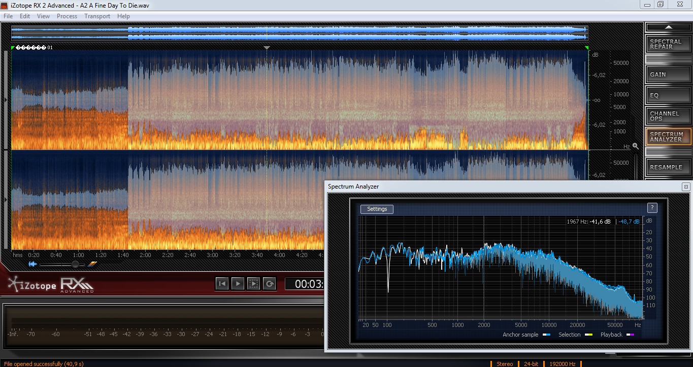Open the Process menu
This screenshot has height=367, width=693.
click(67, 16)
